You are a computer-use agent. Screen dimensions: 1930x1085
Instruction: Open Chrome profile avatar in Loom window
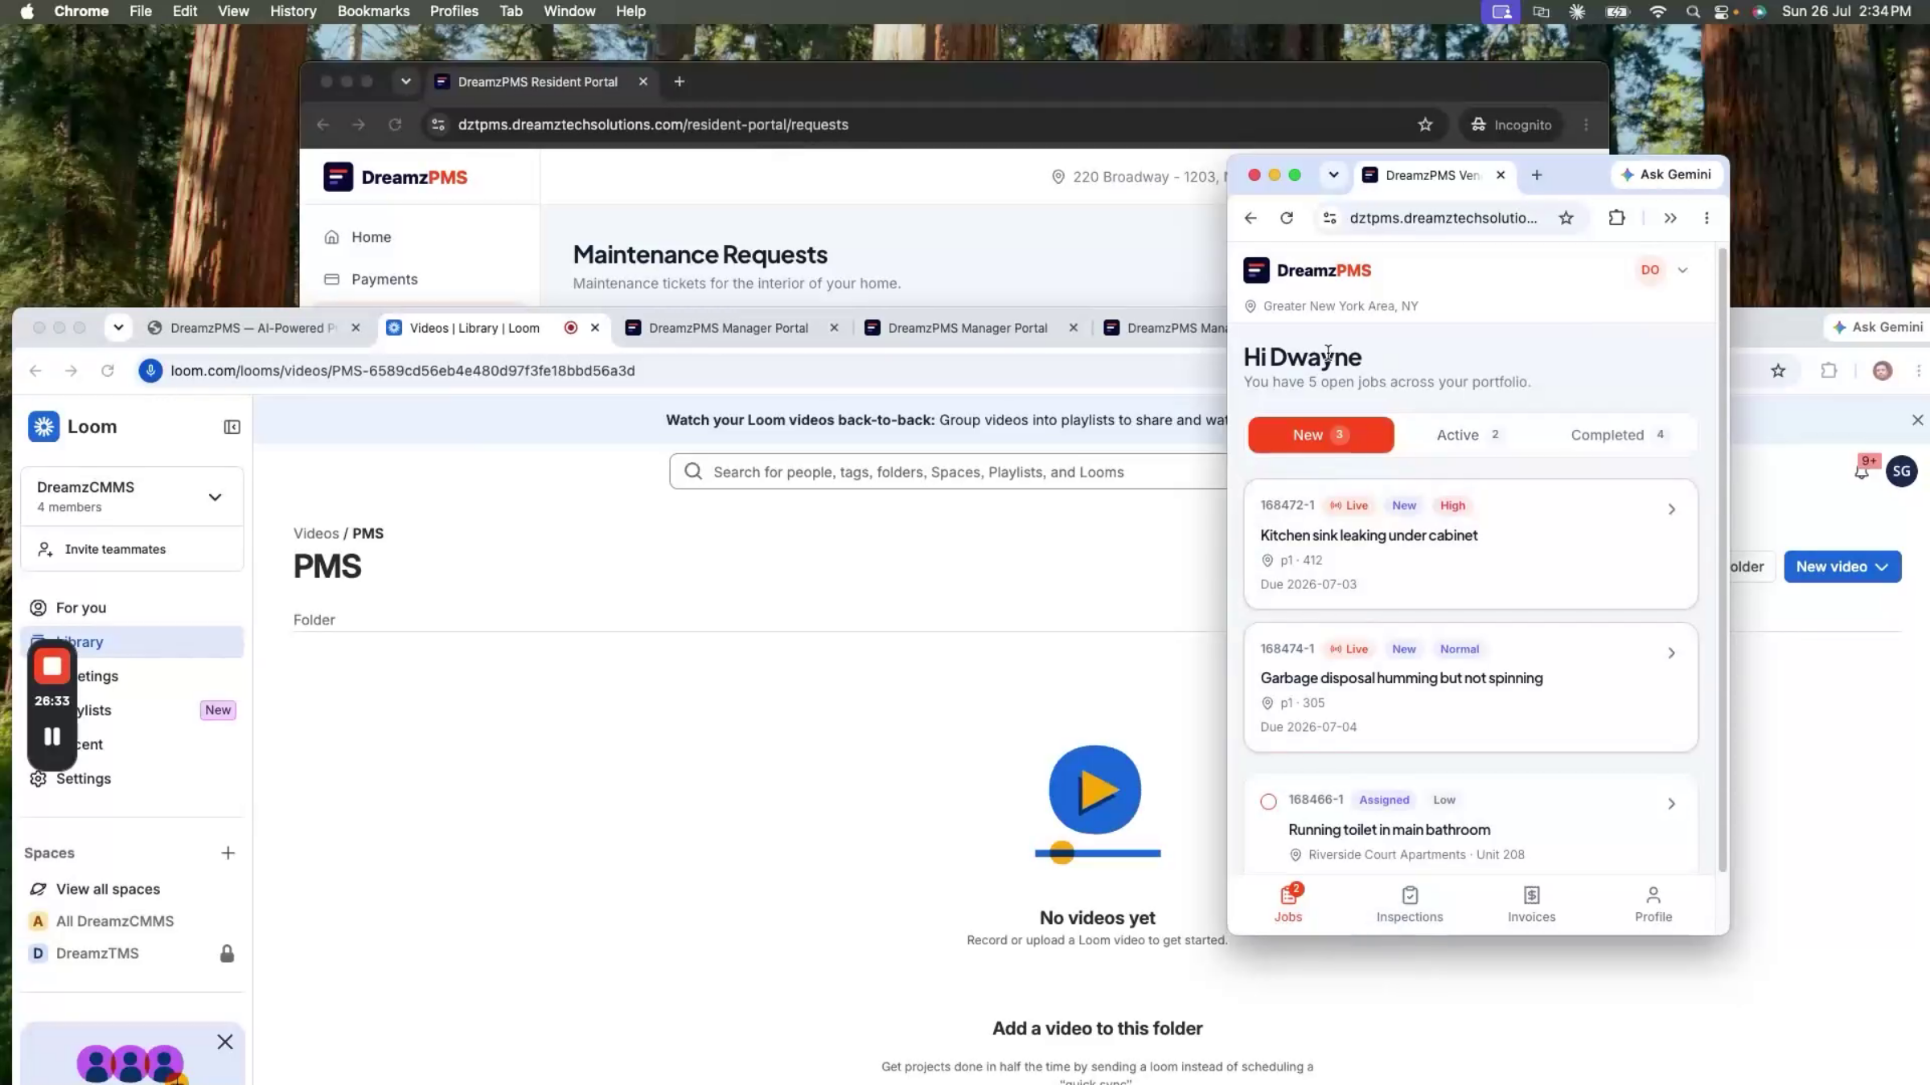pos(1883,371)
